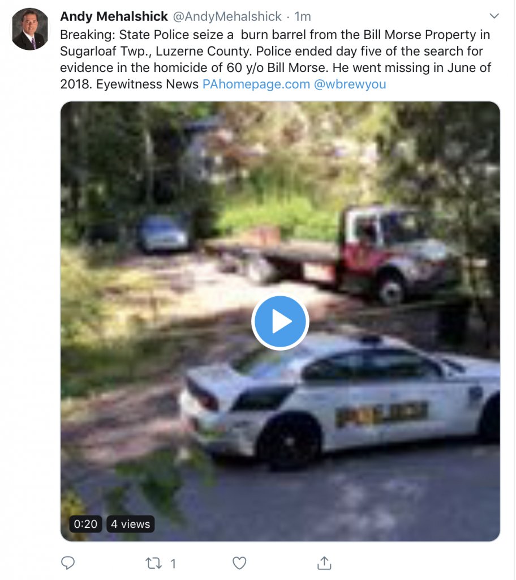Click the parked blue car in thumbnail
The height and width of the screenshot is (580, 516).
[164, 234]
